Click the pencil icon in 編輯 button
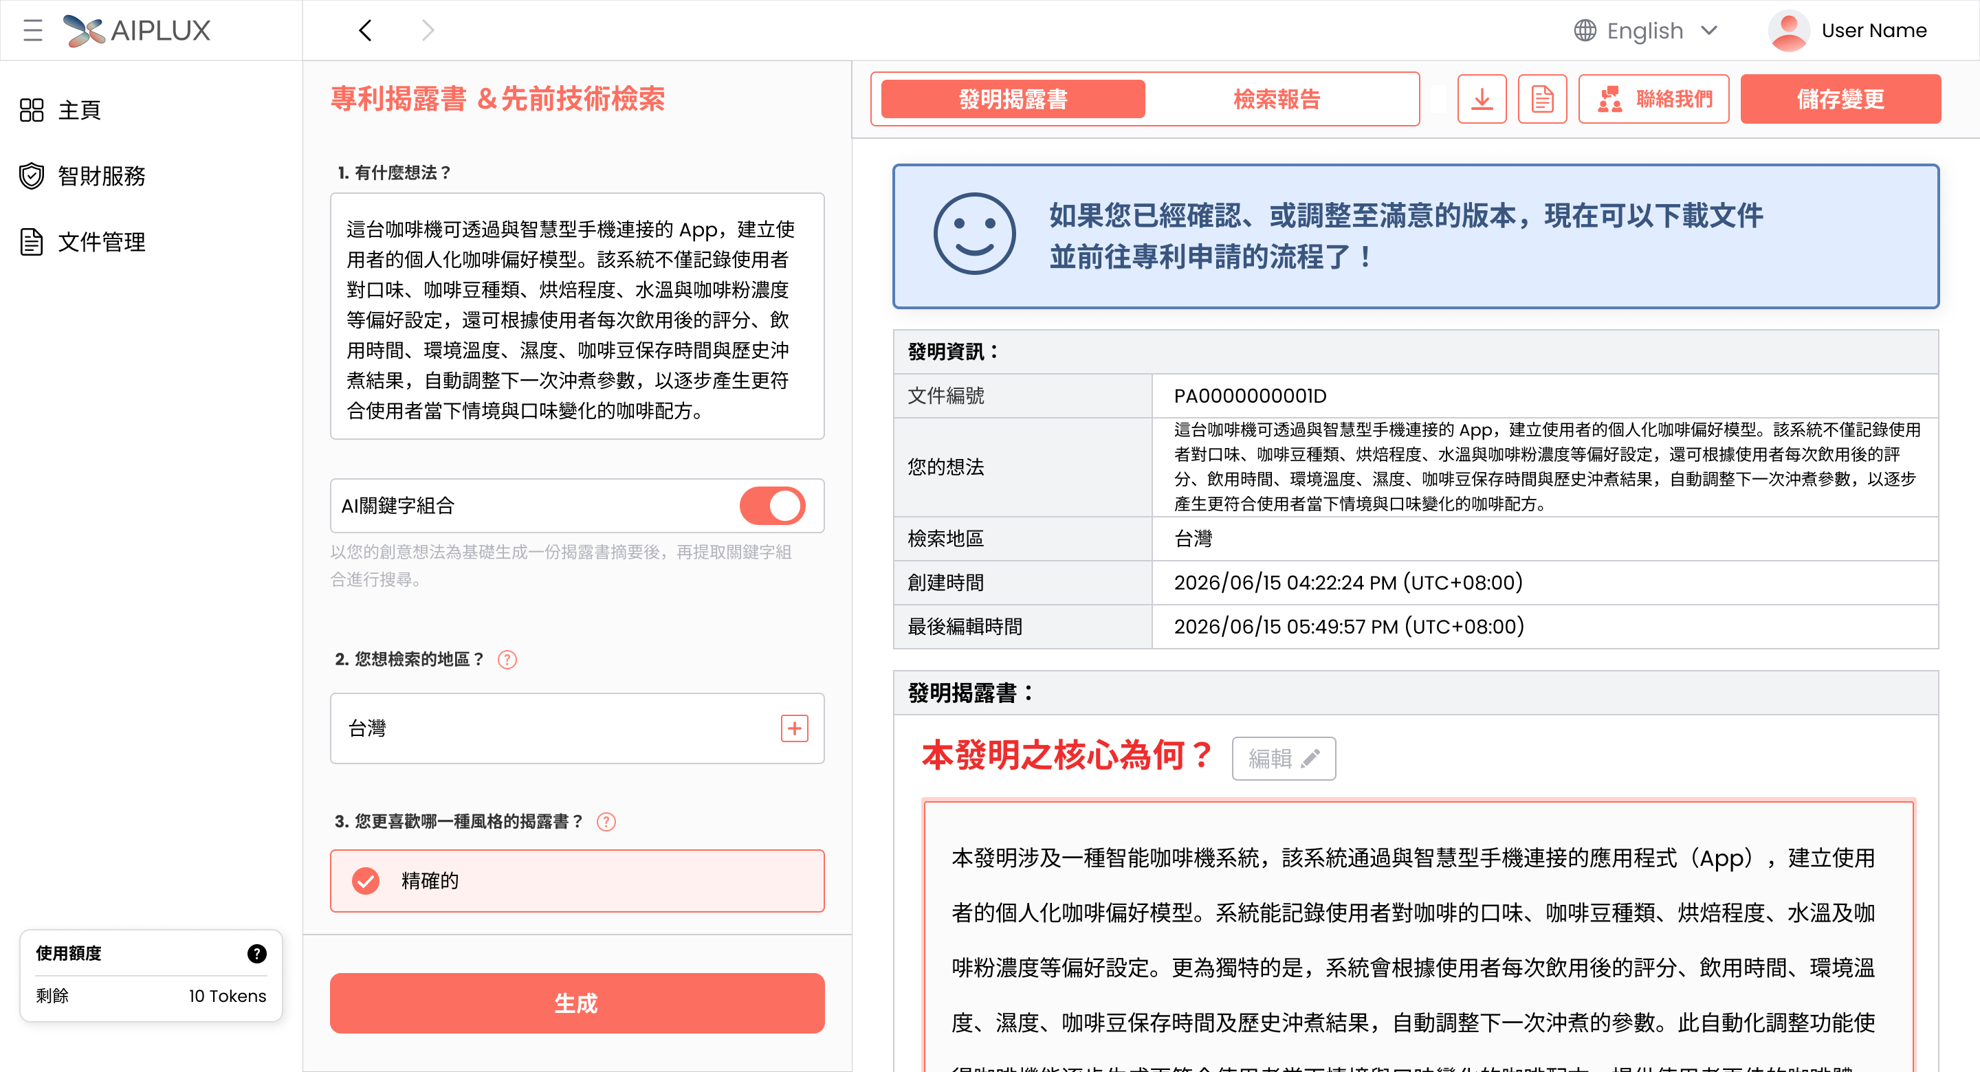Screen dimensions: 1980x1072 pos(1310,759)
